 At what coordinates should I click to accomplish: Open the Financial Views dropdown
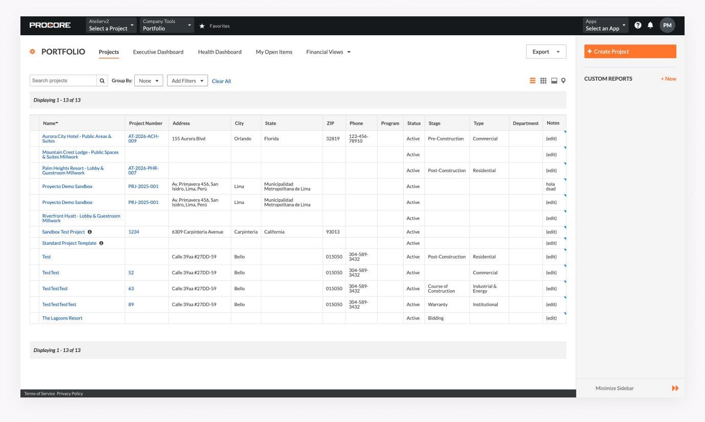[x=328, y=52]
